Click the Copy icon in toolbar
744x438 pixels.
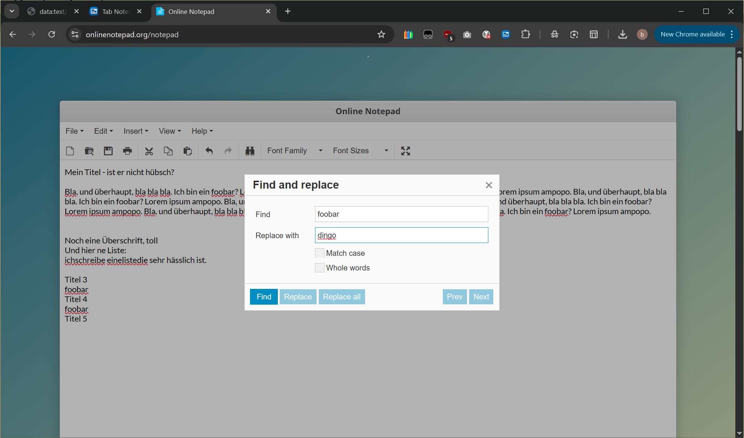pos(168,151)
